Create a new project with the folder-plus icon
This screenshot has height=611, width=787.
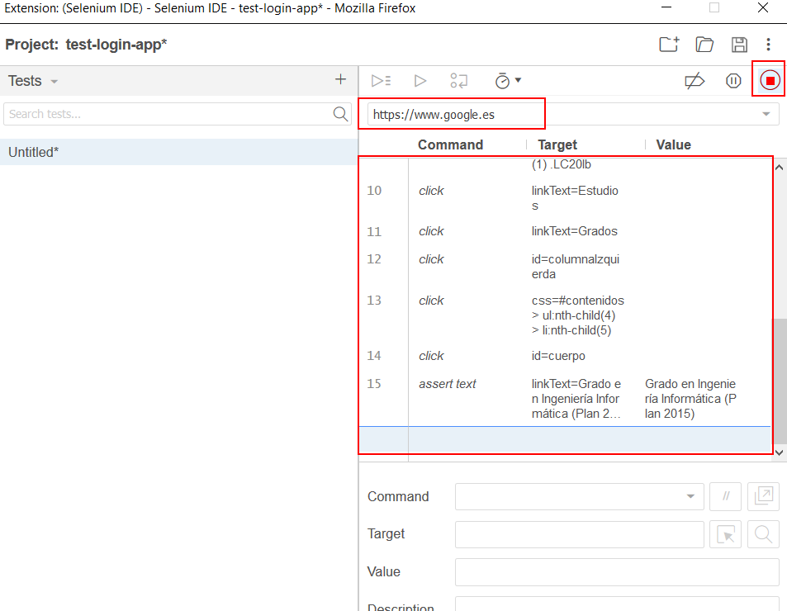[x=668, y=45]
